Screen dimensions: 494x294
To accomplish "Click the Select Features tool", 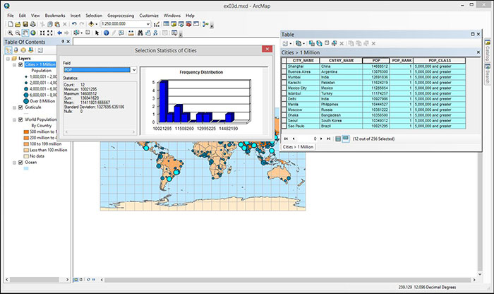I will point(76,33).
